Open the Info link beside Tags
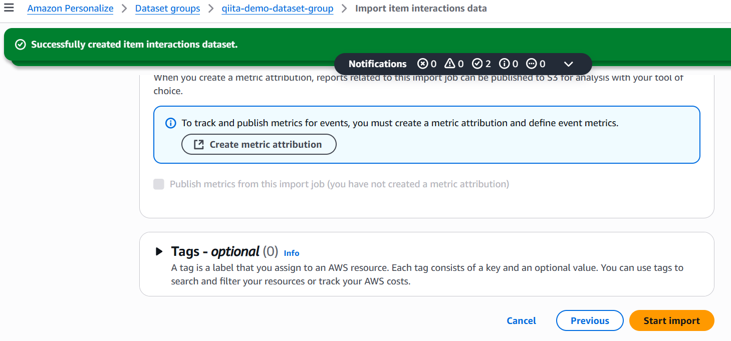 coord(291,253)
